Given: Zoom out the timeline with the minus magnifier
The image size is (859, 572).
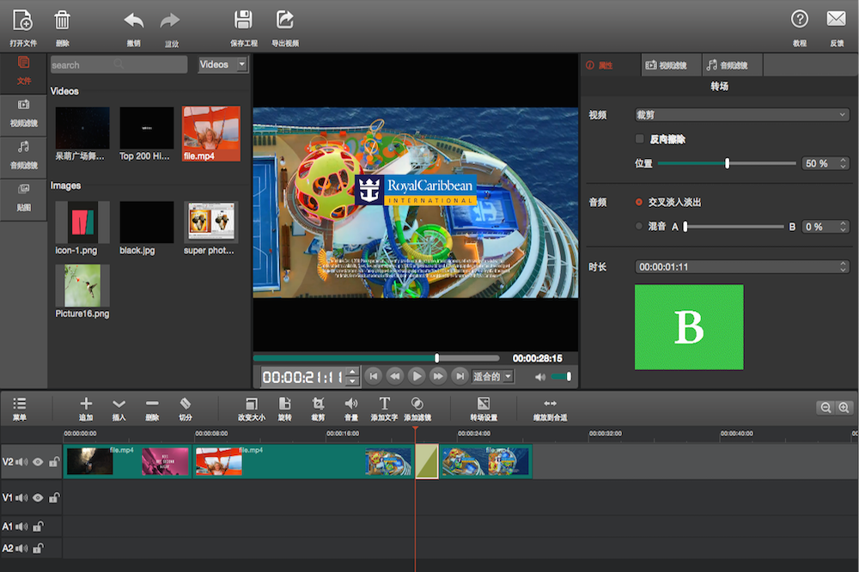Looking at the screenshot, I should click(x=825, y=408).
